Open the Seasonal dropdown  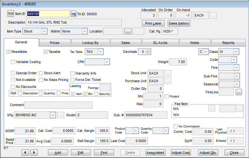[x=237, y=84]
